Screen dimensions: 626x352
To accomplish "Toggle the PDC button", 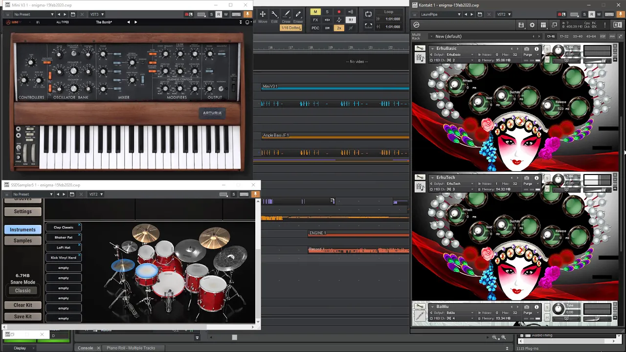I will (315, 28).
